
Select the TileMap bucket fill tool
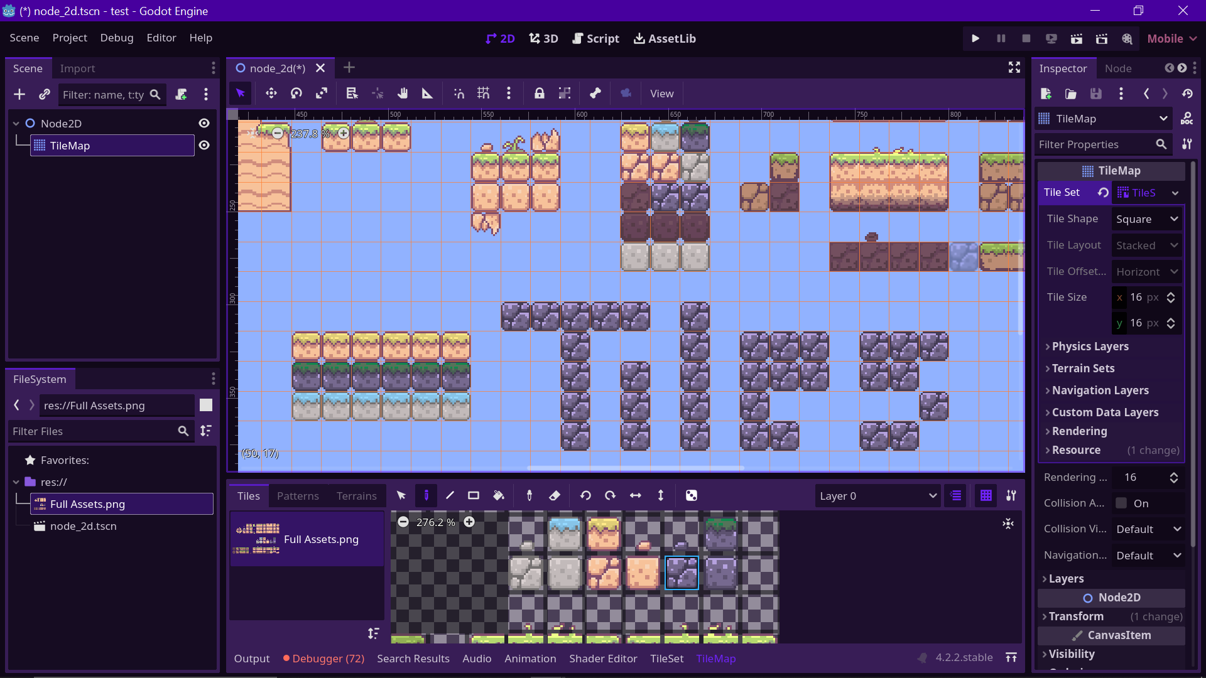pyautogui.click(x=499, y=495)
